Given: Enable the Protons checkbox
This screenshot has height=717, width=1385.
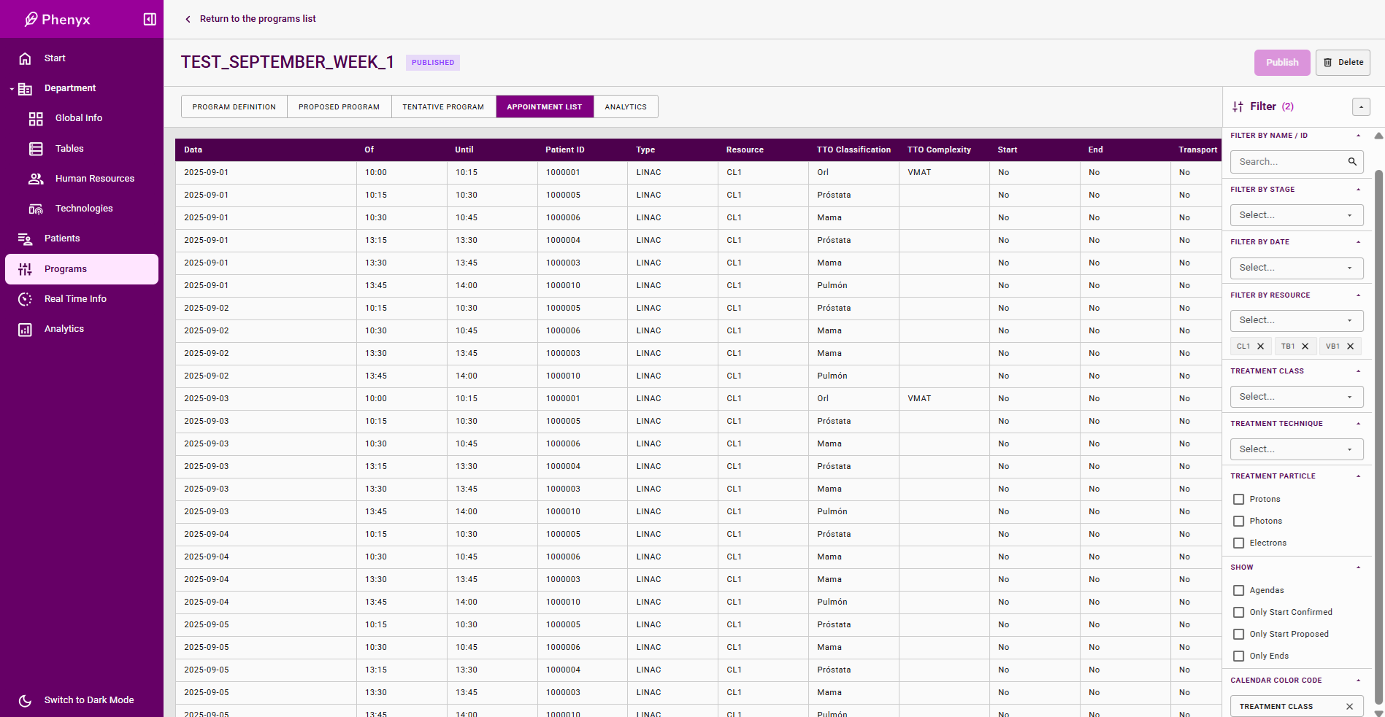Looking at the screenshot, I should pos(1238,500).
